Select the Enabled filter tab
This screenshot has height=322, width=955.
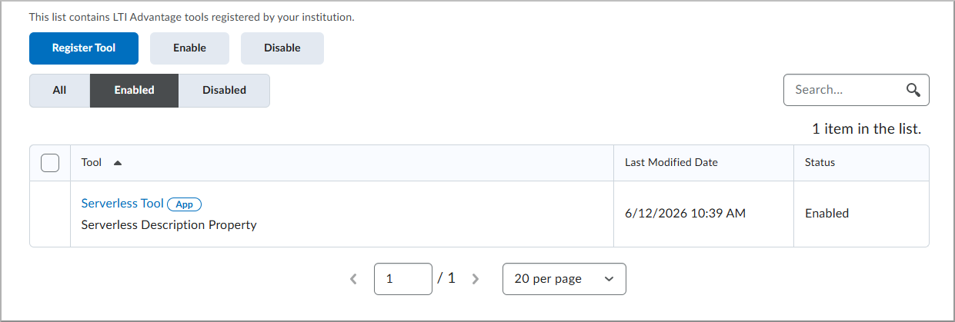pos(134,90)
